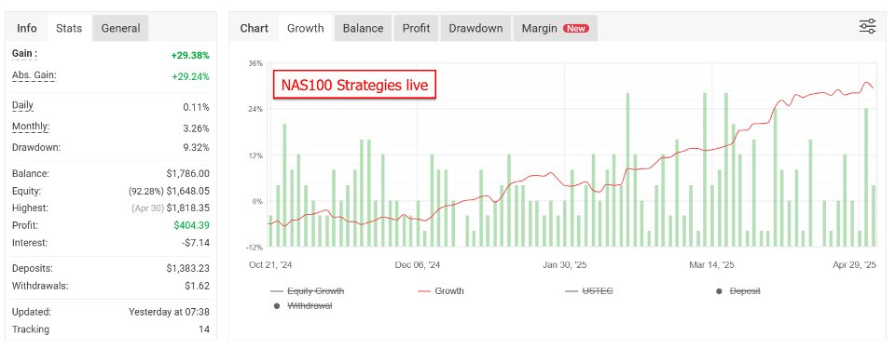Image resolution: width=895 pixels, height=349 pixels.
Task: Click the Daily stat label
Action: (x=22, y=105)
